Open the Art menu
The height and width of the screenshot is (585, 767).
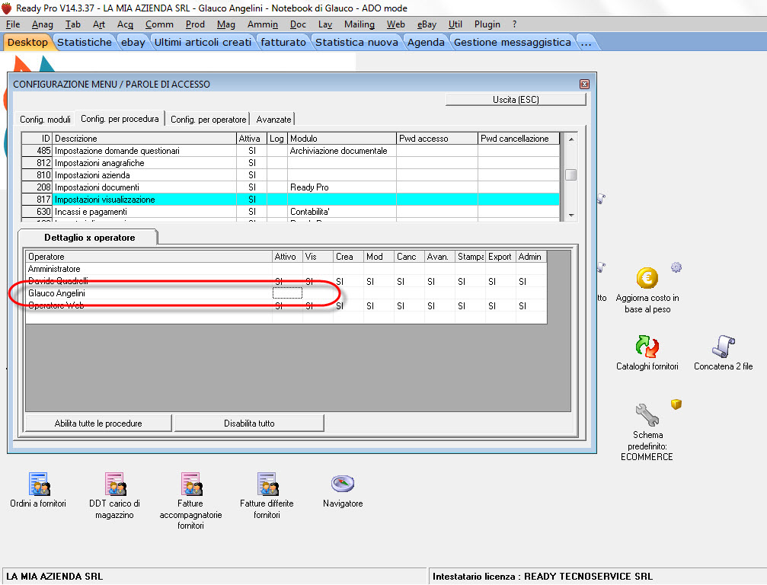click(x=99, y=24)
